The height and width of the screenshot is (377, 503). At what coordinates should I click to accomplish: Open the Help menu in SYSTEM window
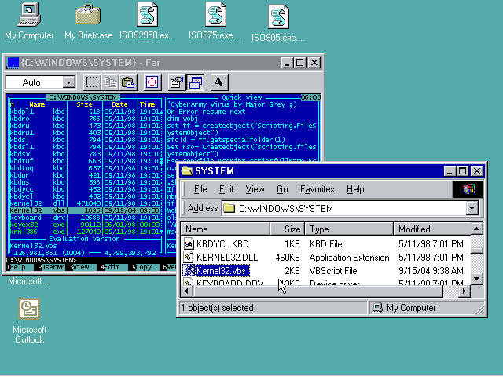tap(355, 189)
